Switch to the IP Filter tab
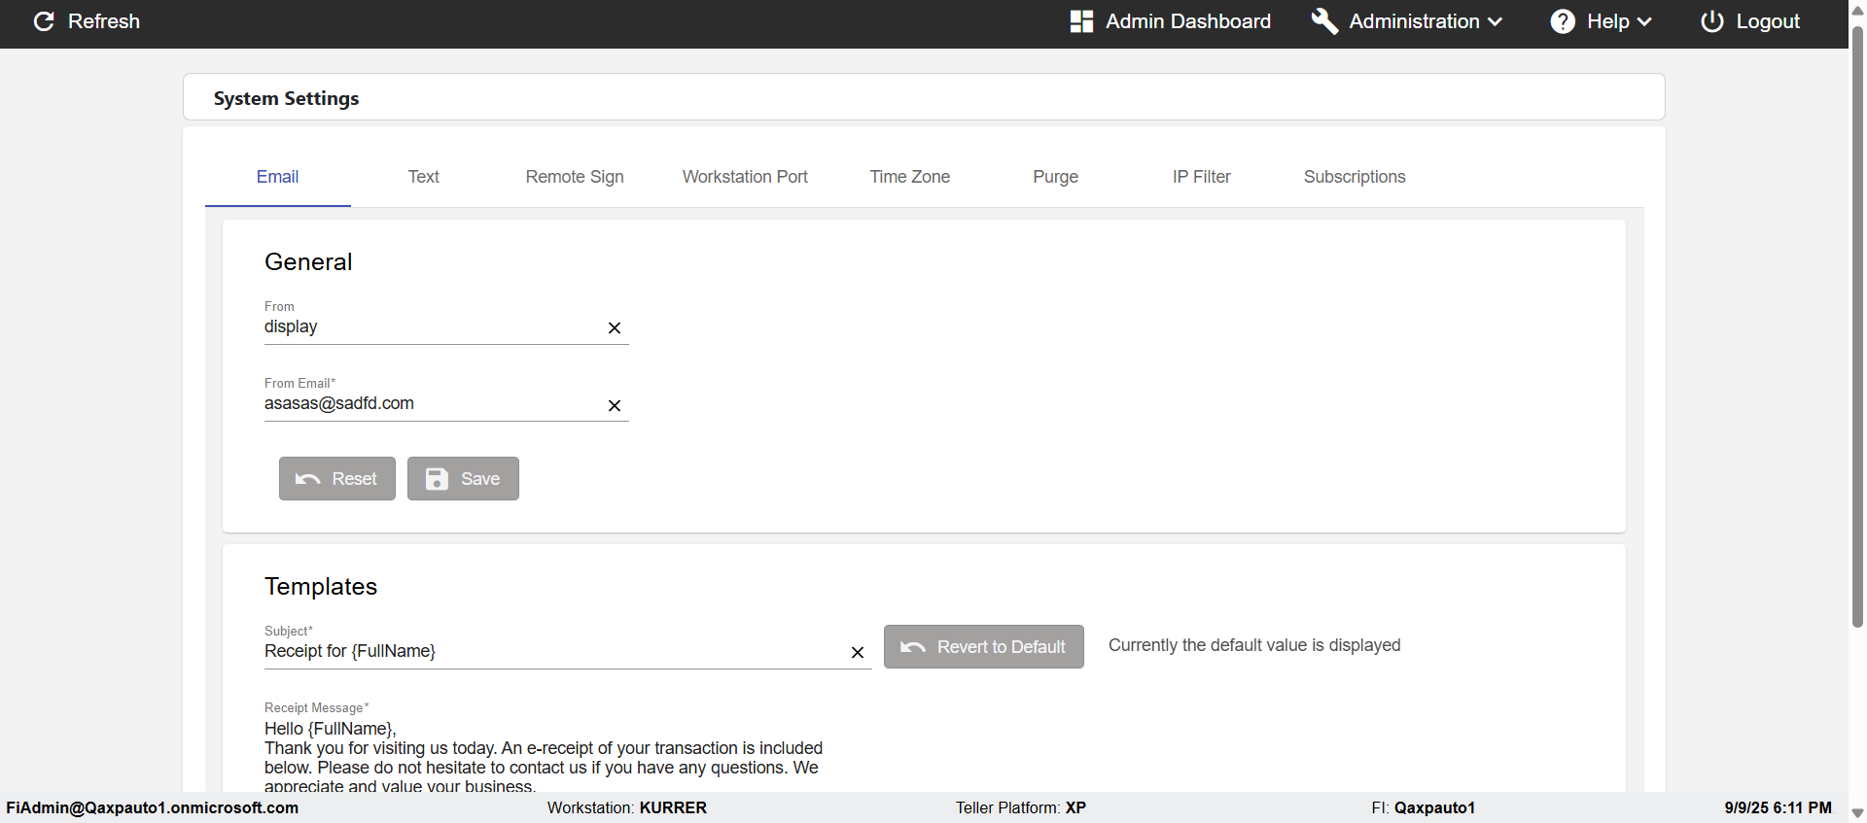Screen dimensions: 1867x823 1201,177
